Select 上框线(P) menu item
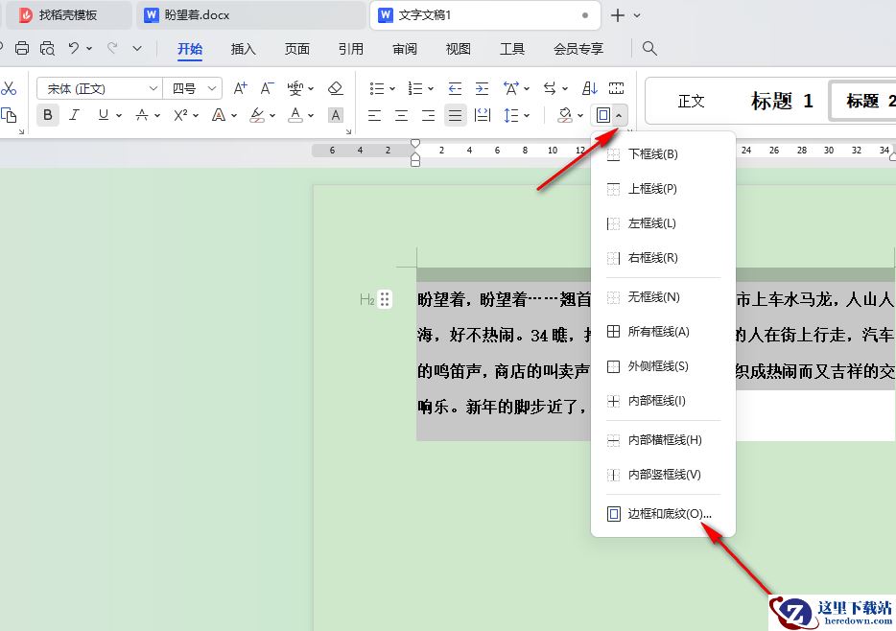Screen dimensions: 896x631 [663, 189]
